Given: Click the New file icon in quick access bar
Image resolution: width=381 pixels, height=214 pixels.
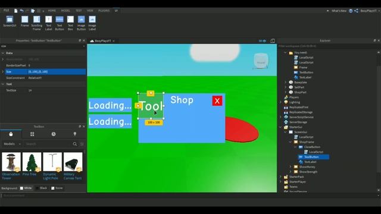Looking at the screenshot, I should coord(16,11).
